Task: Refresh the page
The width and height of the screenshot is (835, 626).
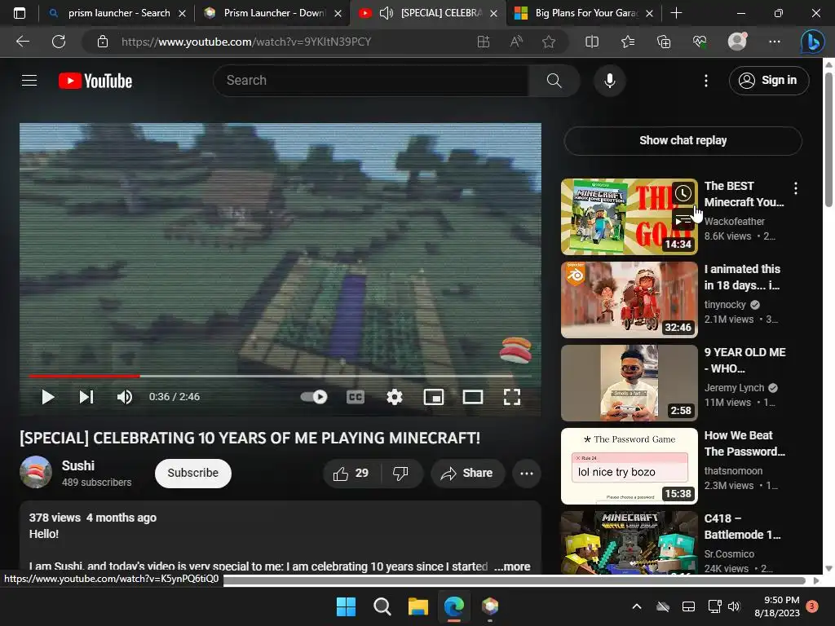Action: [59, 42]
